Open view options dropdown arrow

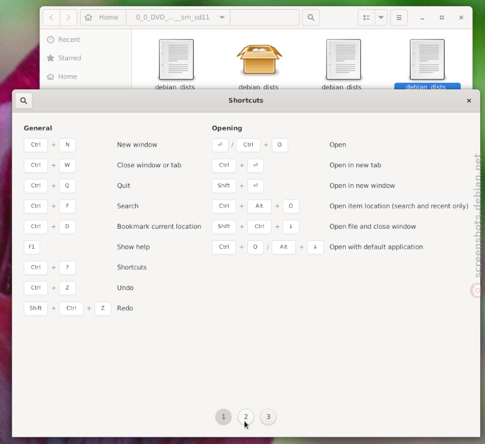[381, 18]
